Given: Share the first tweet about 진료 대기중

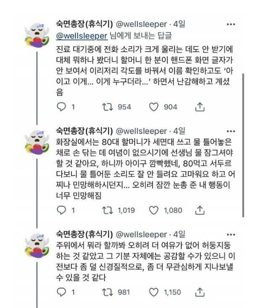Looking at the screenshot, I should (x=200, y=107).
